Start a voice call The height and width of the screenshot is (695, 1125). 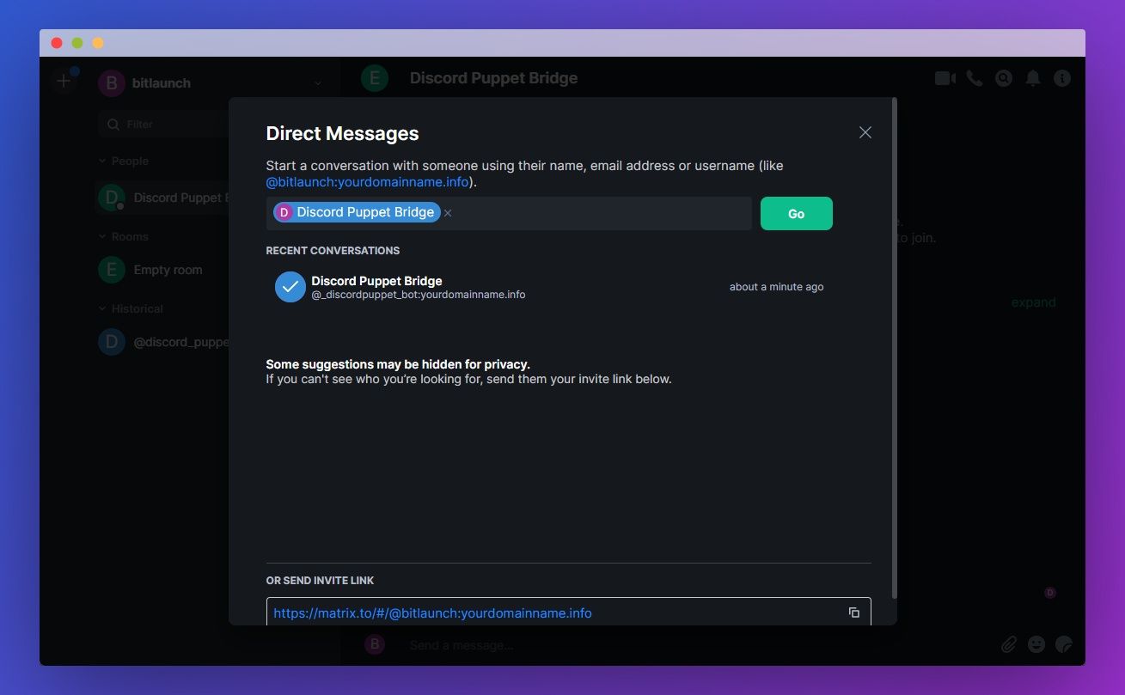[975, 78]
